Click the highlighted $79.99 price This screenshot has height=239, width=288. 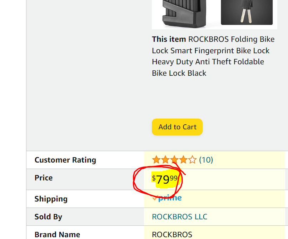165,179
